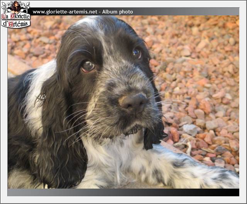Image resolution: width=247 pixels, height=204 pixels.
Task: Click the www.gloriette-artemis.net header text
Action: [65, 12]
